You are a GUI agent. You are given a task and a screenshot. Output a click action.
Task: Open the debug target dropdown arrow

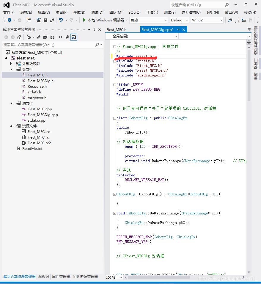click(x=127, y=20)
